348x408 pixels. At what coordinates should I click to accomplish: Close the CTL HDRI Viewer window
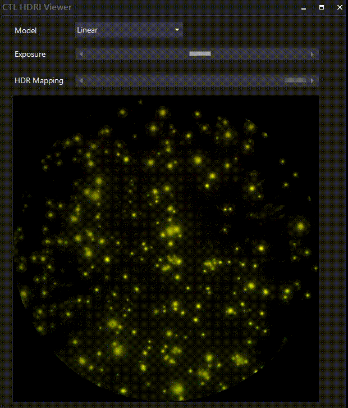340,7
